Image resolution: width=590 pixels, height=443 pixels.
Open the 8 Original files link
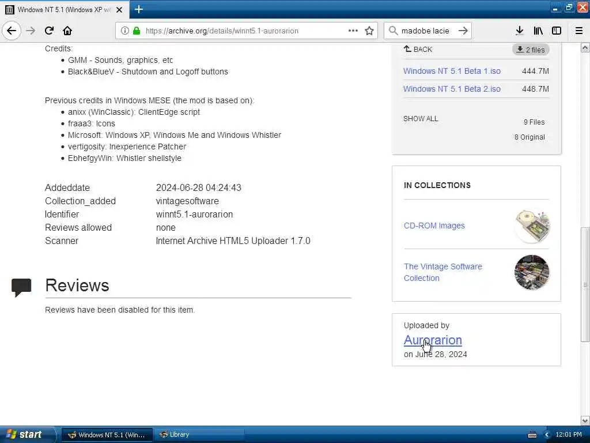(x=530, y=137)
